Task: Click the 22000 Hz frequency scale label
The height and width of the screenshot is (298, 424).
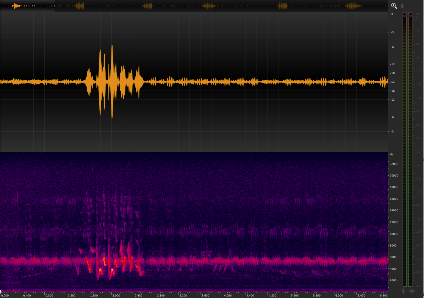Action: [x=393, y=164]
